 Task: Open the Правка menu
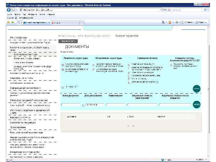point(17,14)
